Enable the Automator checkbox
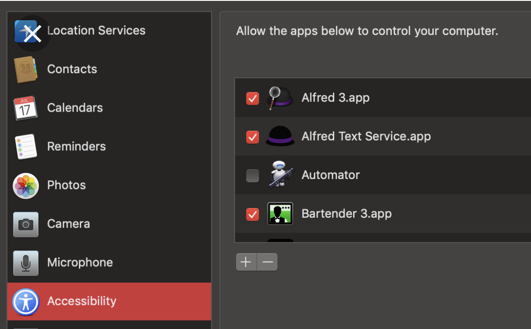Image resolution: width=531 pixels, height=329 pixels. coord(253,175)
